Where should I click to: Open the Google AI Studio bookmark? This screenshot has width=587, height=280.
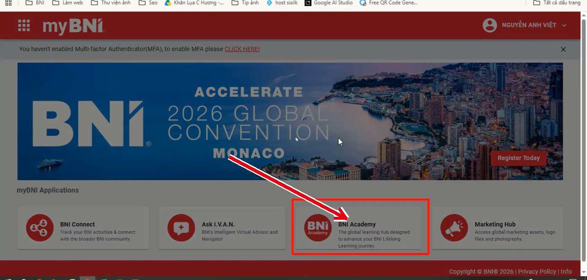(x=329, y=3)
